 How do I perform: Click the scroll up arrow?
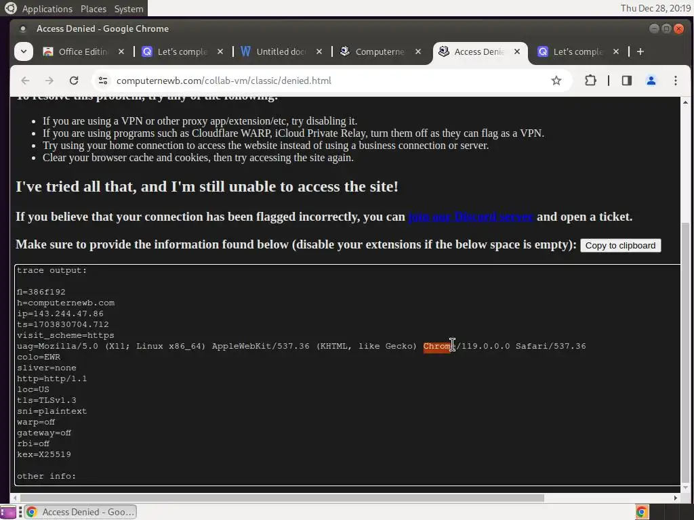pos(685,102)
